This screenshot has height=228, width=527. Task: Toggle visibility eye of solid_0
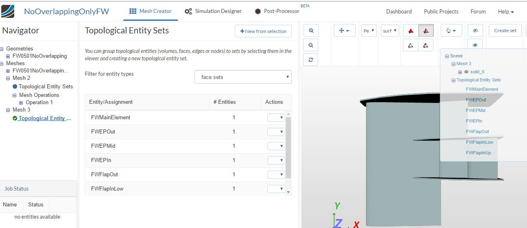(466, 72)
